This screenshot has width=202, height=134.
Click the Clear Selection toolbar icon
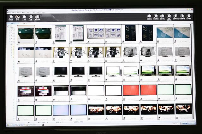pyautogui.click(x=38, y=17)
